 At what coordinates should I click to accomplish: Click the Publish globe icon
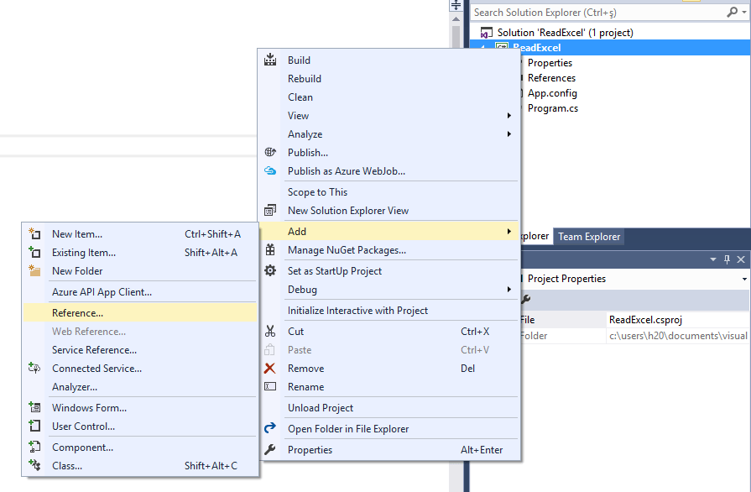(x=270, y=152)
